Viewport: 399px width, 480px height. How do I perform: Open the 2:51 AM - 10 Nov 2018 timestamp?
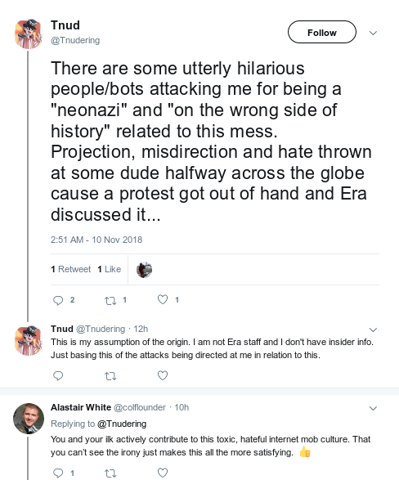[x=96, y=240]
